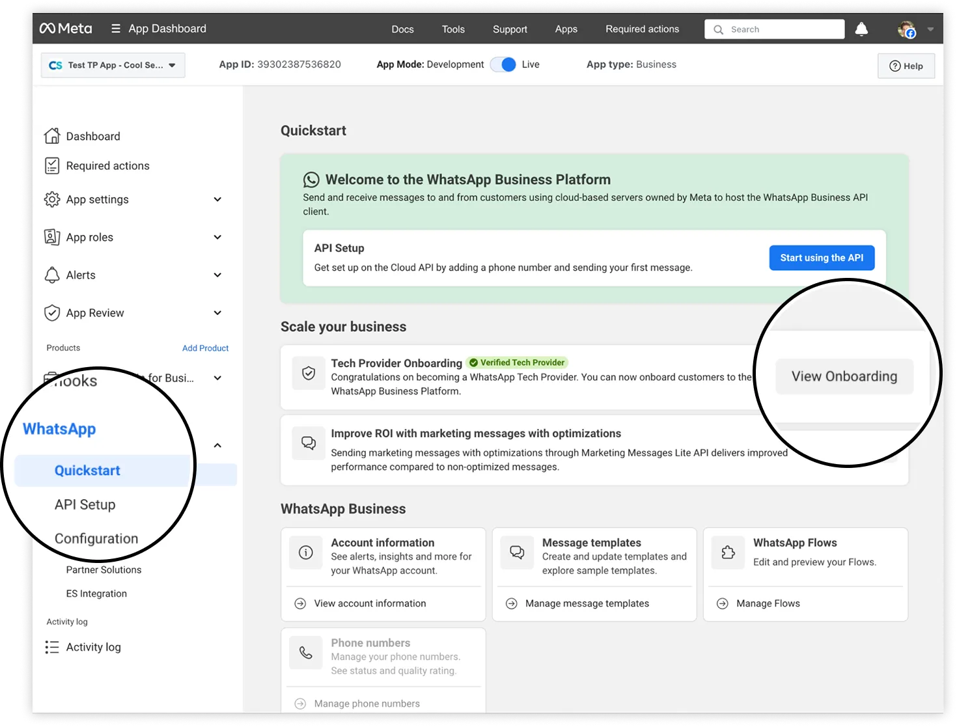Image resolution: width=957 pixels, height=727 pixels.
Task: Open Activity log in the sidebar
Action: click(93, 647)
